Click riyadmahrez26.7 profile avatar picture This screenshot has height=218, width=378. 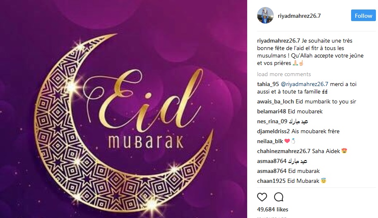click(x=265, y=15)
